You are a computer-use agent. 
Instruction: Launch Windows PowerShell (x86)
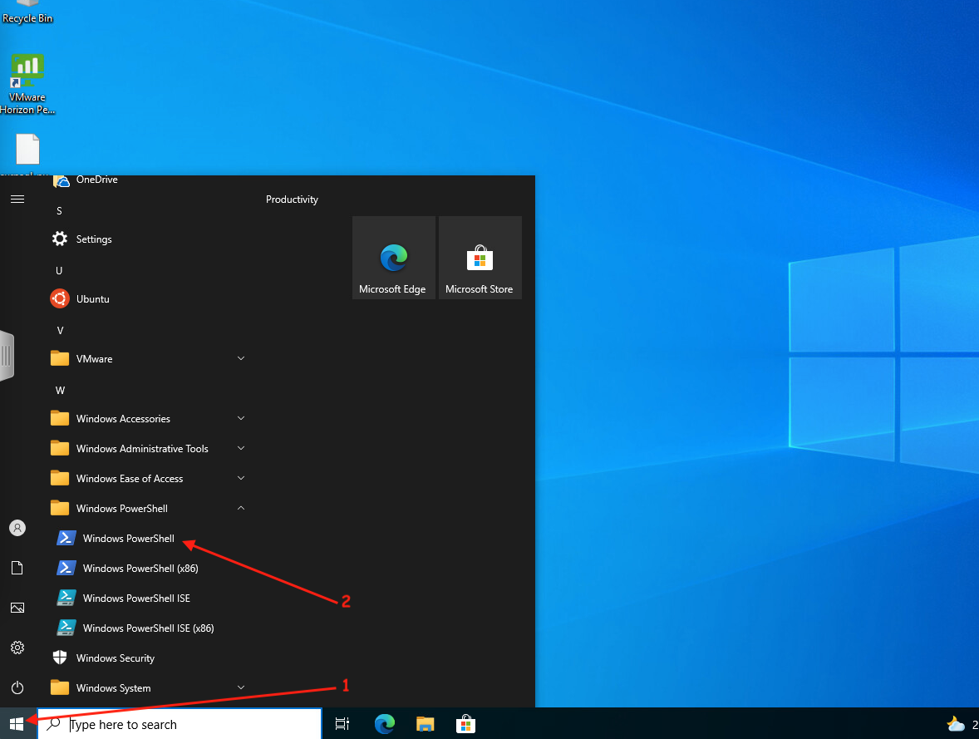(140, 569)
